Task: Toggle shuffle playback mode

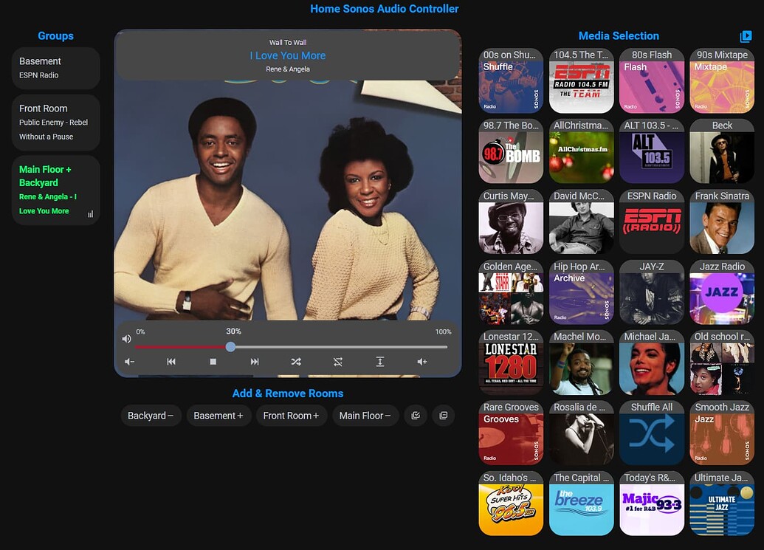Action: click(296, 362)
